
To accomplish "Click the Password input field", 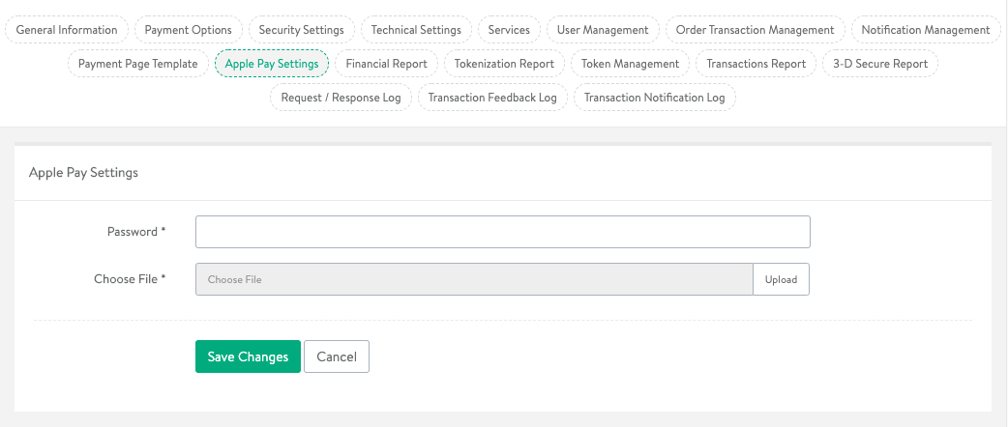I will click(502, 232).
